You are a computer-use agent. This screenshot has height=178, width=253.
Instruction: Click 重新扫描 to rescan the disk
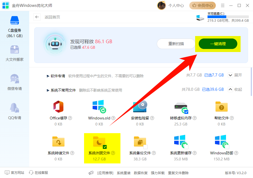(x=176, y=44)
